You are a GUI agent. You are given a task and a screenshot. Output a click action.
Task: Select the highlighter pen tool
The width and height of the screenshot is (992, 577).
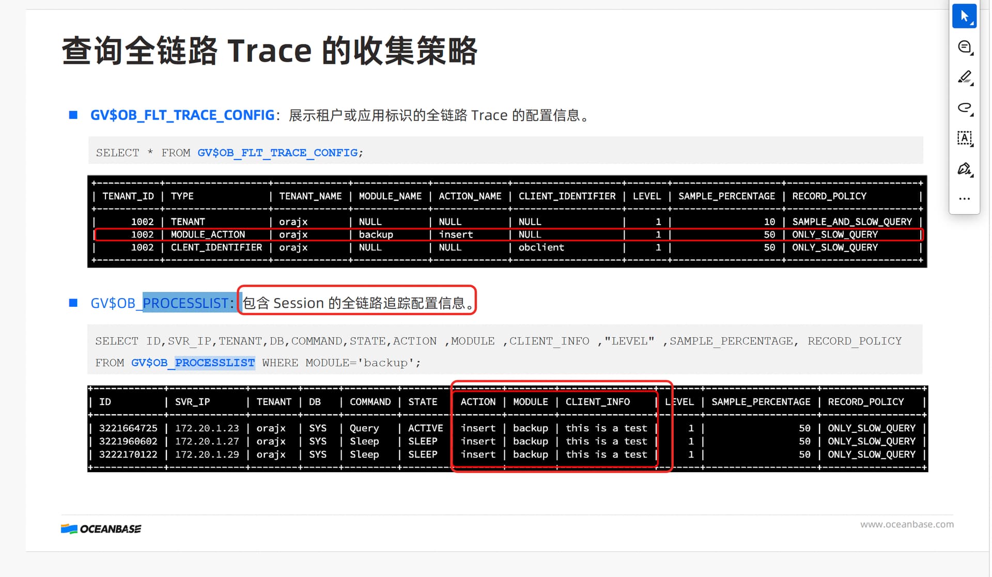(964, 77)
